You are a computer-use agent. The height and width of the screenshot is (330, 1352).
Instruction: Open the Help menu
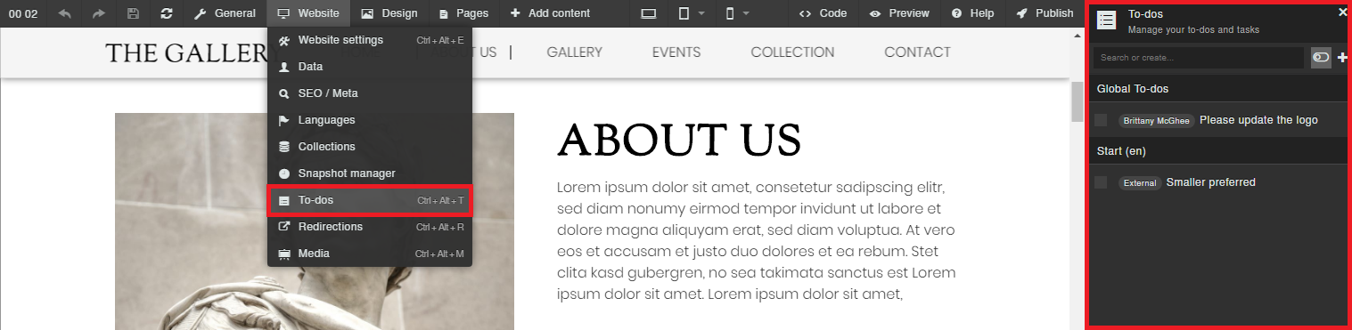click(x=972, y=13)
